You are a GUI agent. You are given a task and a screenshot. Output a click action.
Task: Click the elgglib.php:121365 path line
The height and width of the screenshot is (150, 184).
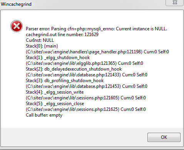84,63
